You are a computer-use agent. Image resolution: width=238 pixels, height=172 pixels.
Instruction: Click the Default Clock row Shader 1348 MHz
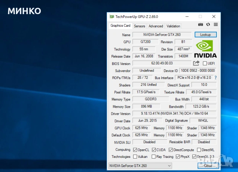pyautogui.click(x=208, y=135)
